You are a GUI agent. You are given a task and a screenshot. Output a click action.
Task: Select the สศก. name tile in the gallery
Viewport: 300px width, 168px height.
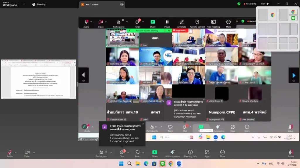coord(155,38)
